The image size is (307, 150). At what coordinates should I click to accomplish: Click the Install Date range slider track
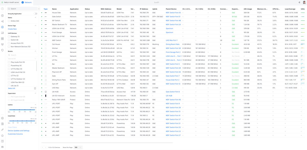pos(23,121)
